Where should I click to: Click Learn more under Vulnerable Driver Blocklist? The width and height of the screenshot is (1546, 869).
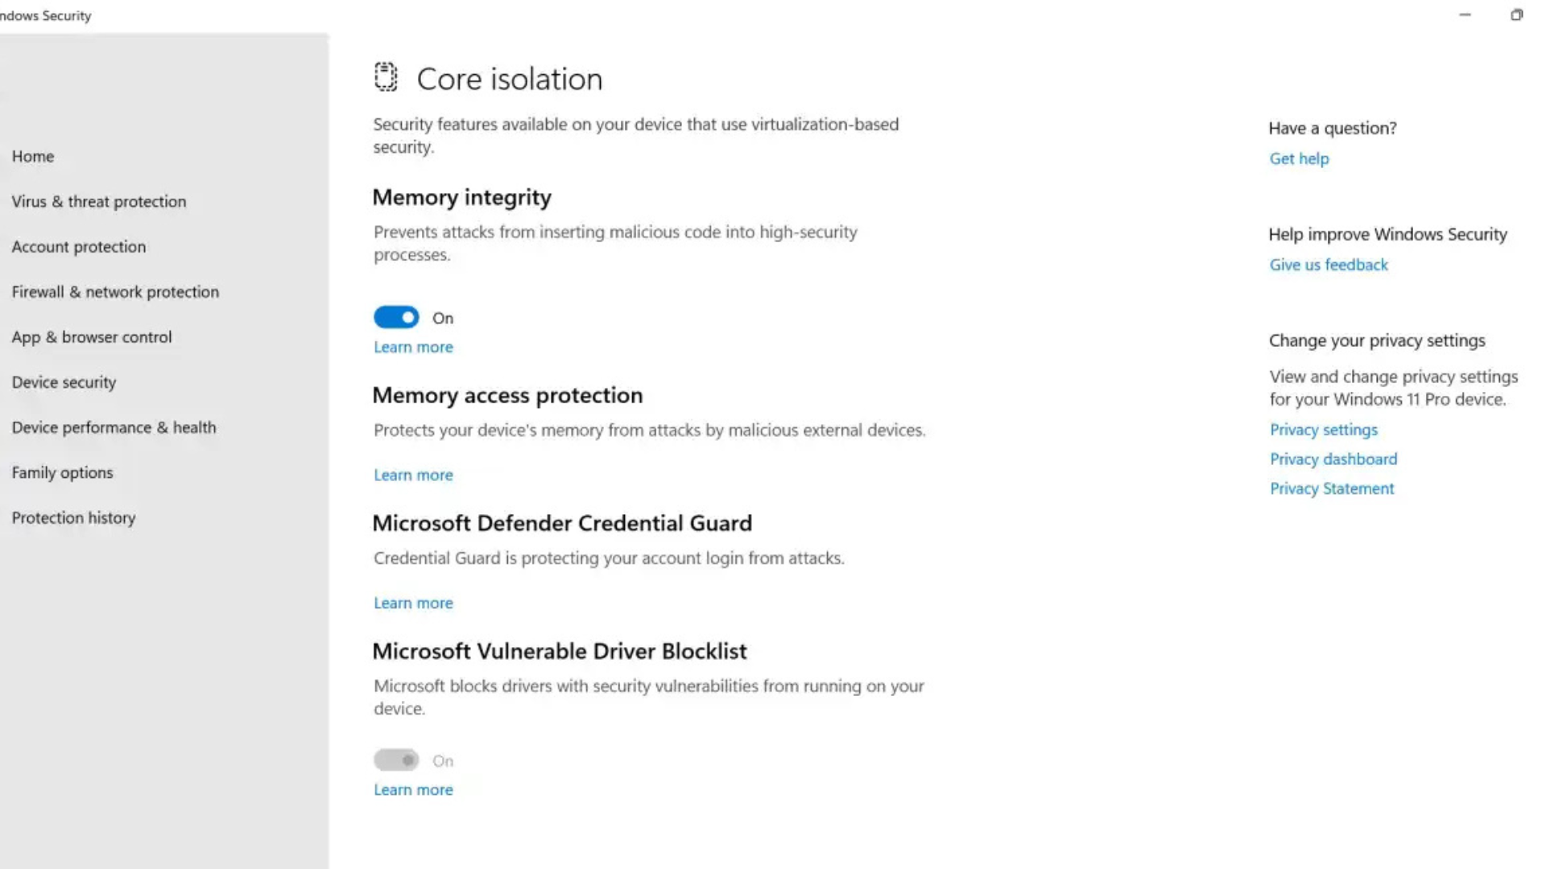coord(413,789)
